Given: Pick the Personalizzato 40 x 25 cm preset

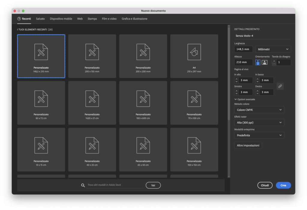Looking at the screenshot, I should (92, 150).
